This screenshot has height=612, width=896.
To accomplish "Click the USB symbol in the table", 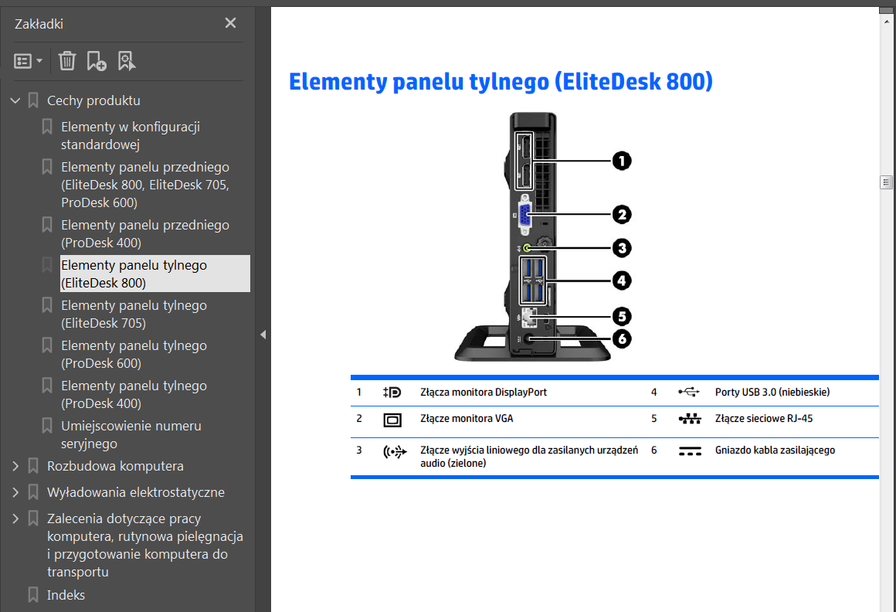I will click(688, 392).
